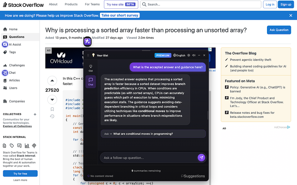Click the Gist chat scrollbar
The height and width of the screenshot is (185, 297).
click(x=208, y=115)
